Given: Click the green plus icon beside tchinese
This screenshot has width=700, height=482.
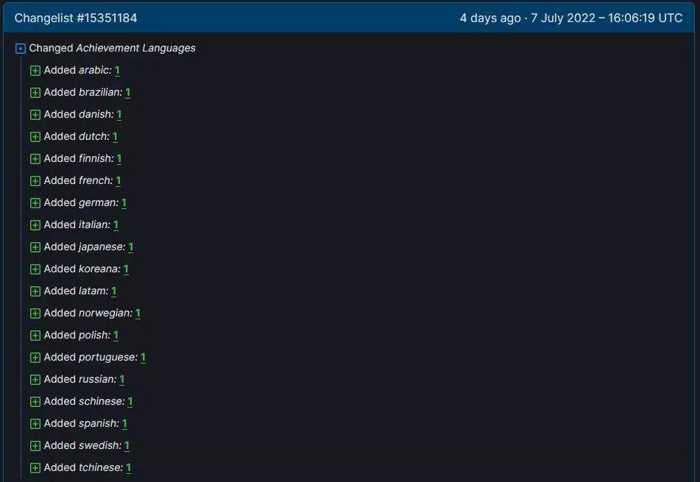Looking at the screenshot, I should 35,468.
